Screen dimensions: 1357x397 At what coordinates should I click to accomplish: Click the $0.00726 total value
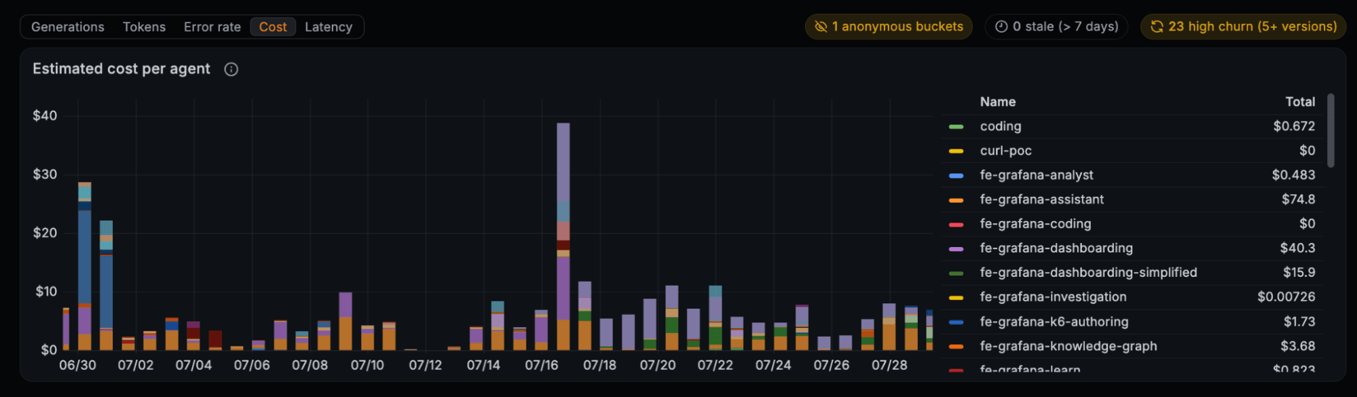tap(1286, 297)
